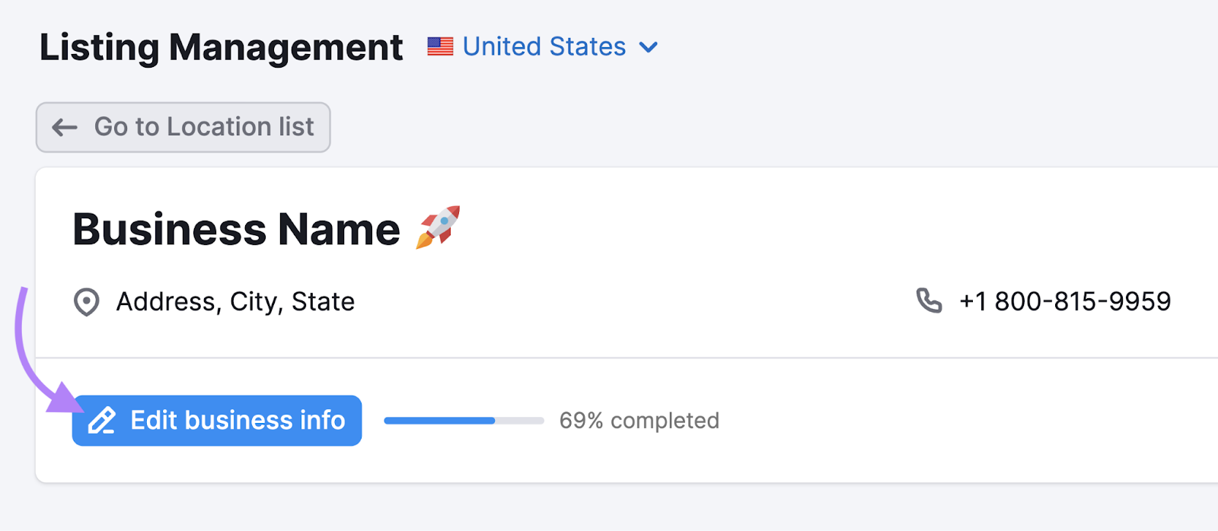The height and width of the screenshot is (531, 1218).
Task: Expand the country chevron dropdown arrow
Action: [649, 47]
